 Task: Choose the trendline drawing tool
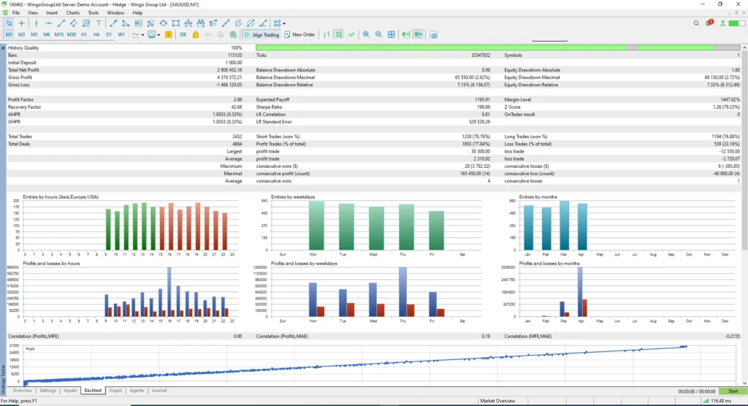pyautogui.click(x=61, y=23)
